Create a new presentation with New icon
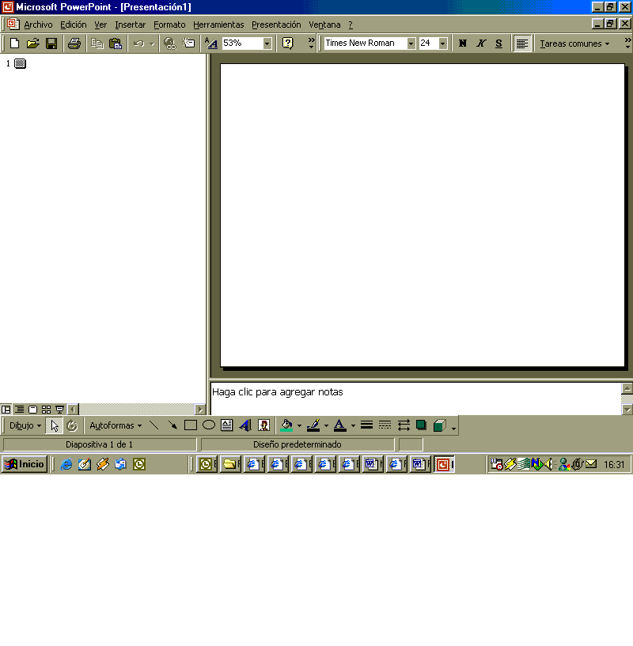Viewport: 633px width, 646px height. coord(14,43)
